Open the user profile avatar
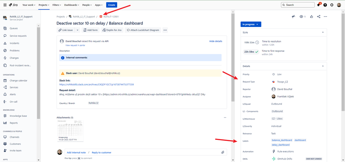Viewport: 345px width, 162px height. (x=339, y=5)
